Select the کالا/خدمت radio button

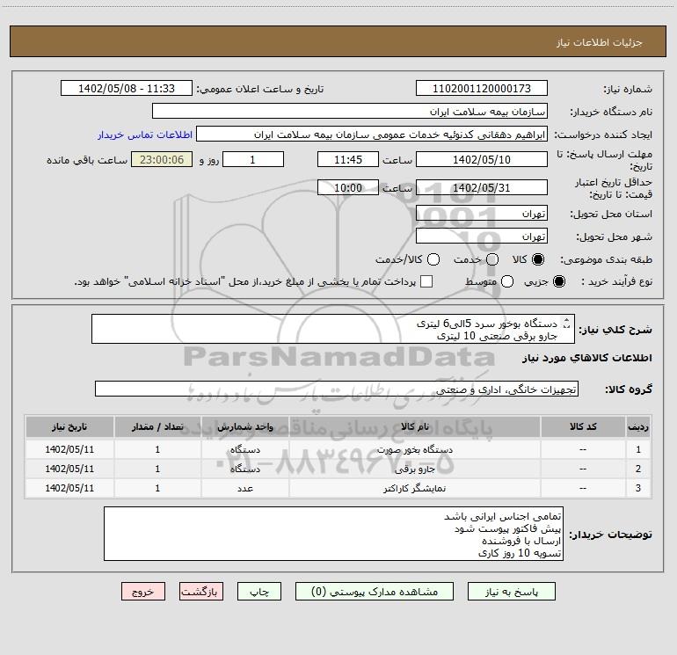(x=433, y=259)
